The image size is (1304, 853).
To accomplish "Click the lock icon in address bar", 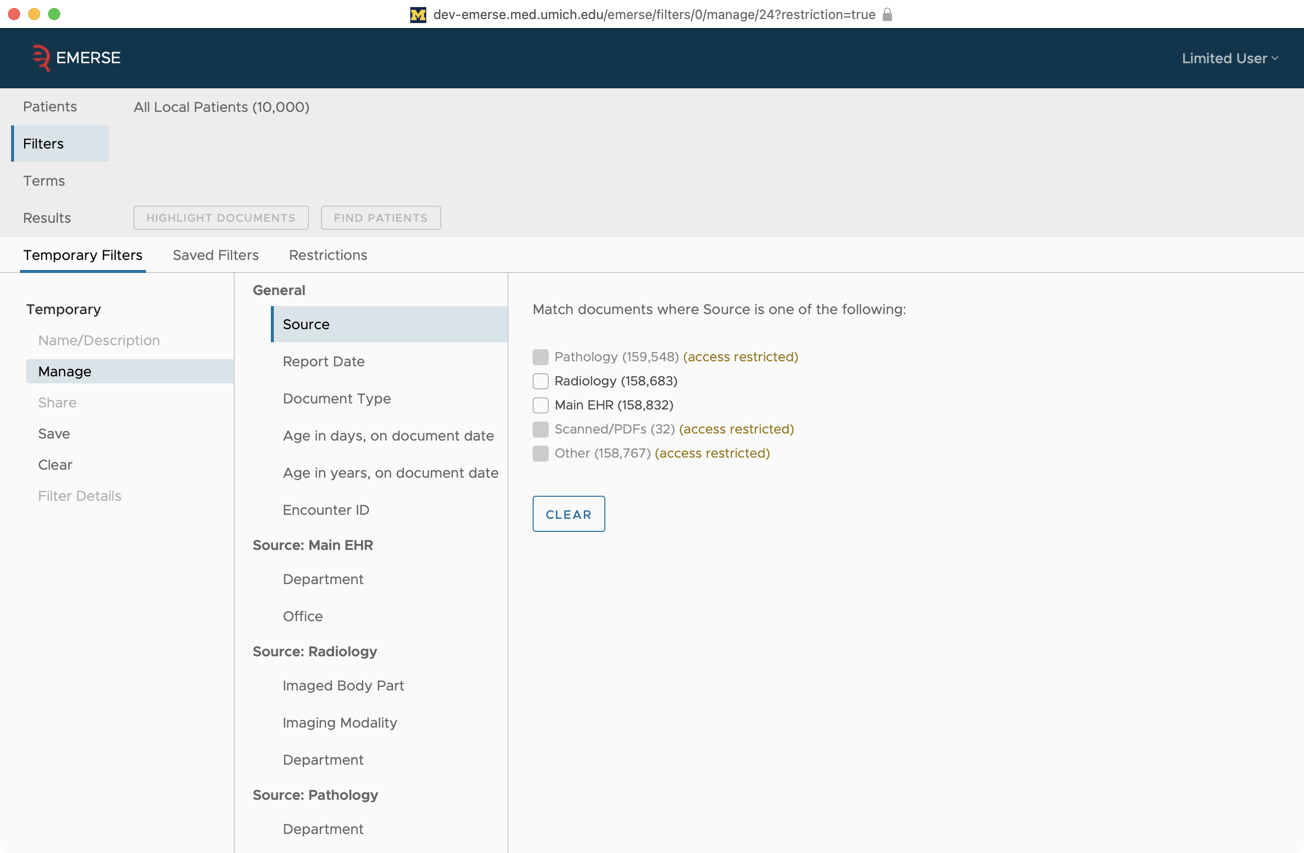I will [x=887, y=14].
